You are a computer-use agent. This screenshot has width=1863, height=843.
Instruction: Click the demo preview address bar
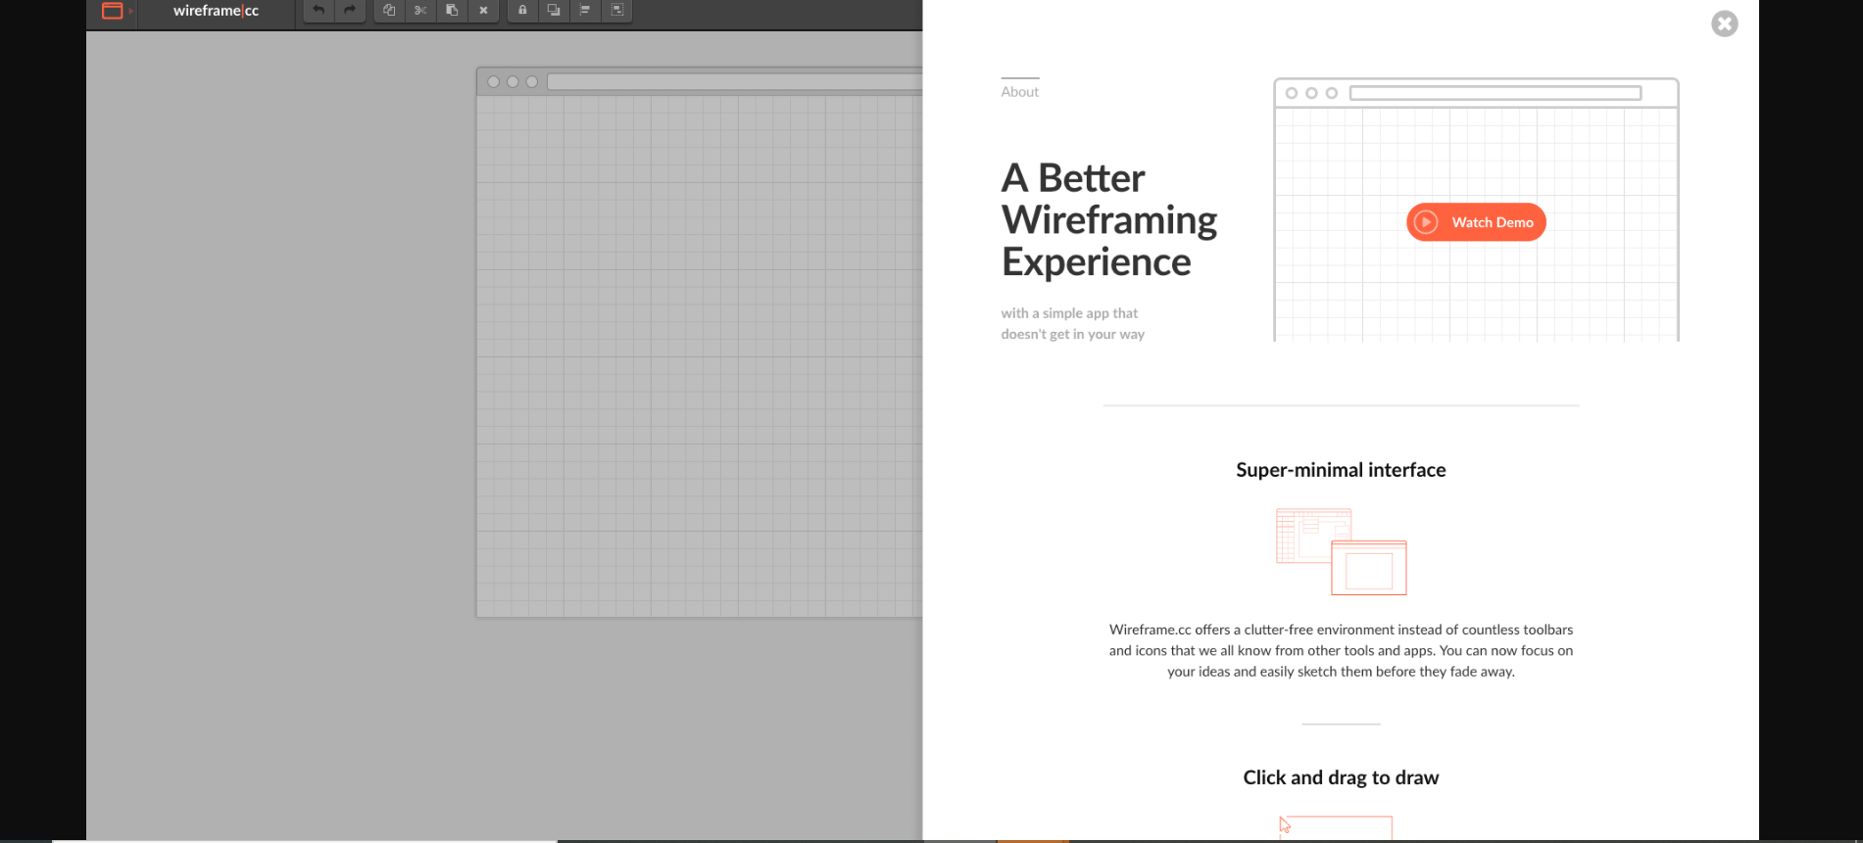pos(1495,93)
